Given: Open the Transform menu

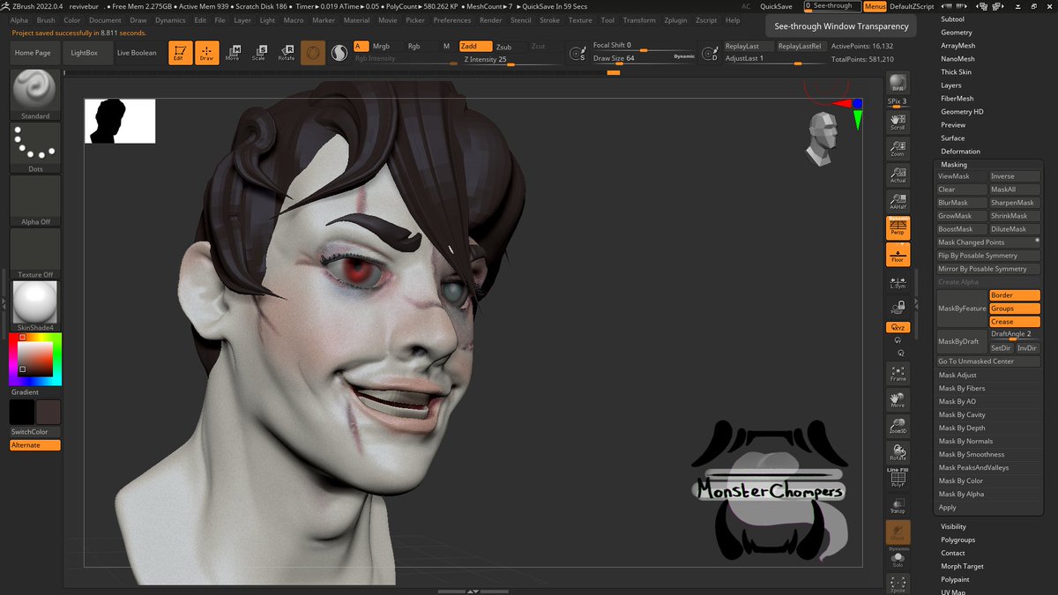Looking at the screenshot, I should click(x=639, y=20).
